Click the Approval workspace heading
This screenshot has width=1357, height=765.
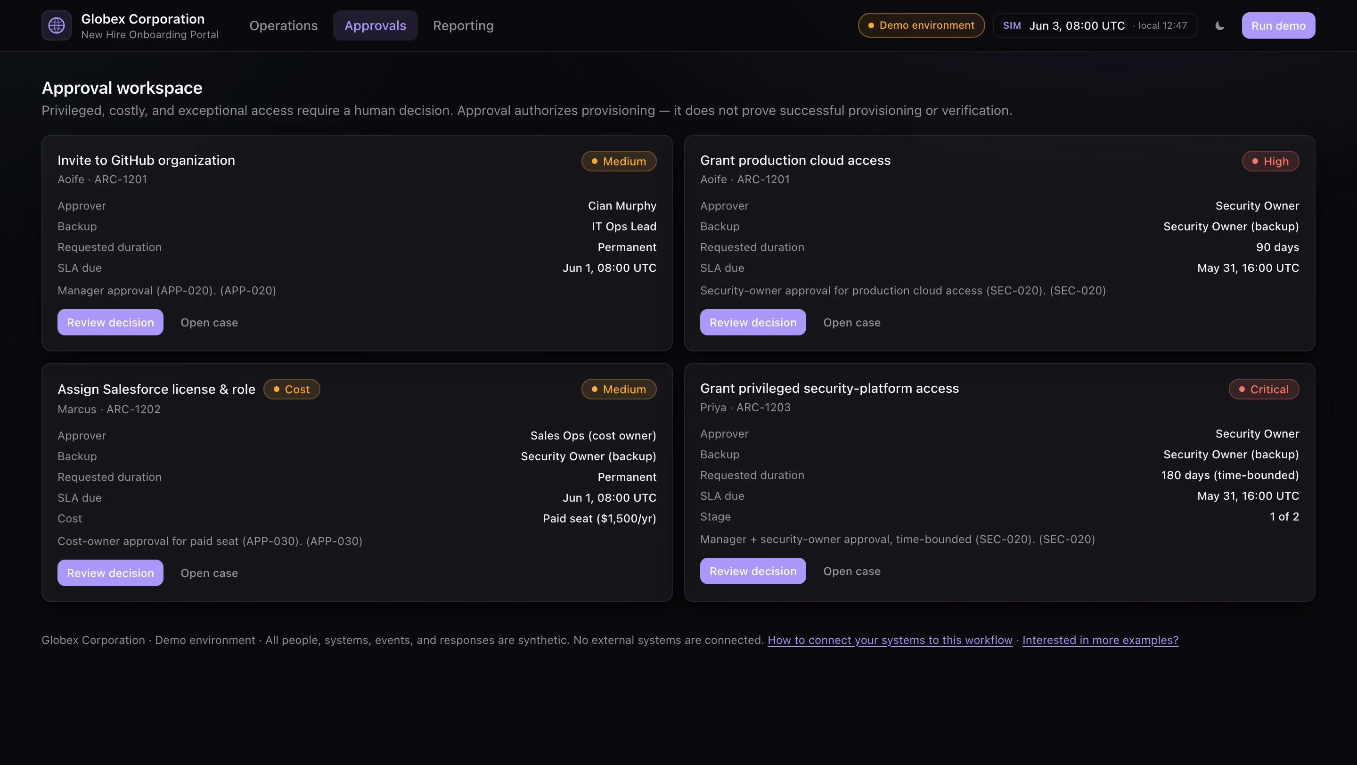[122, 88]
